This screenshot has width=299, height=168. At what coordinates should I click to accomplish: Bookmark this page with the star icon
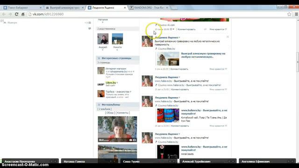click(289, 14)
